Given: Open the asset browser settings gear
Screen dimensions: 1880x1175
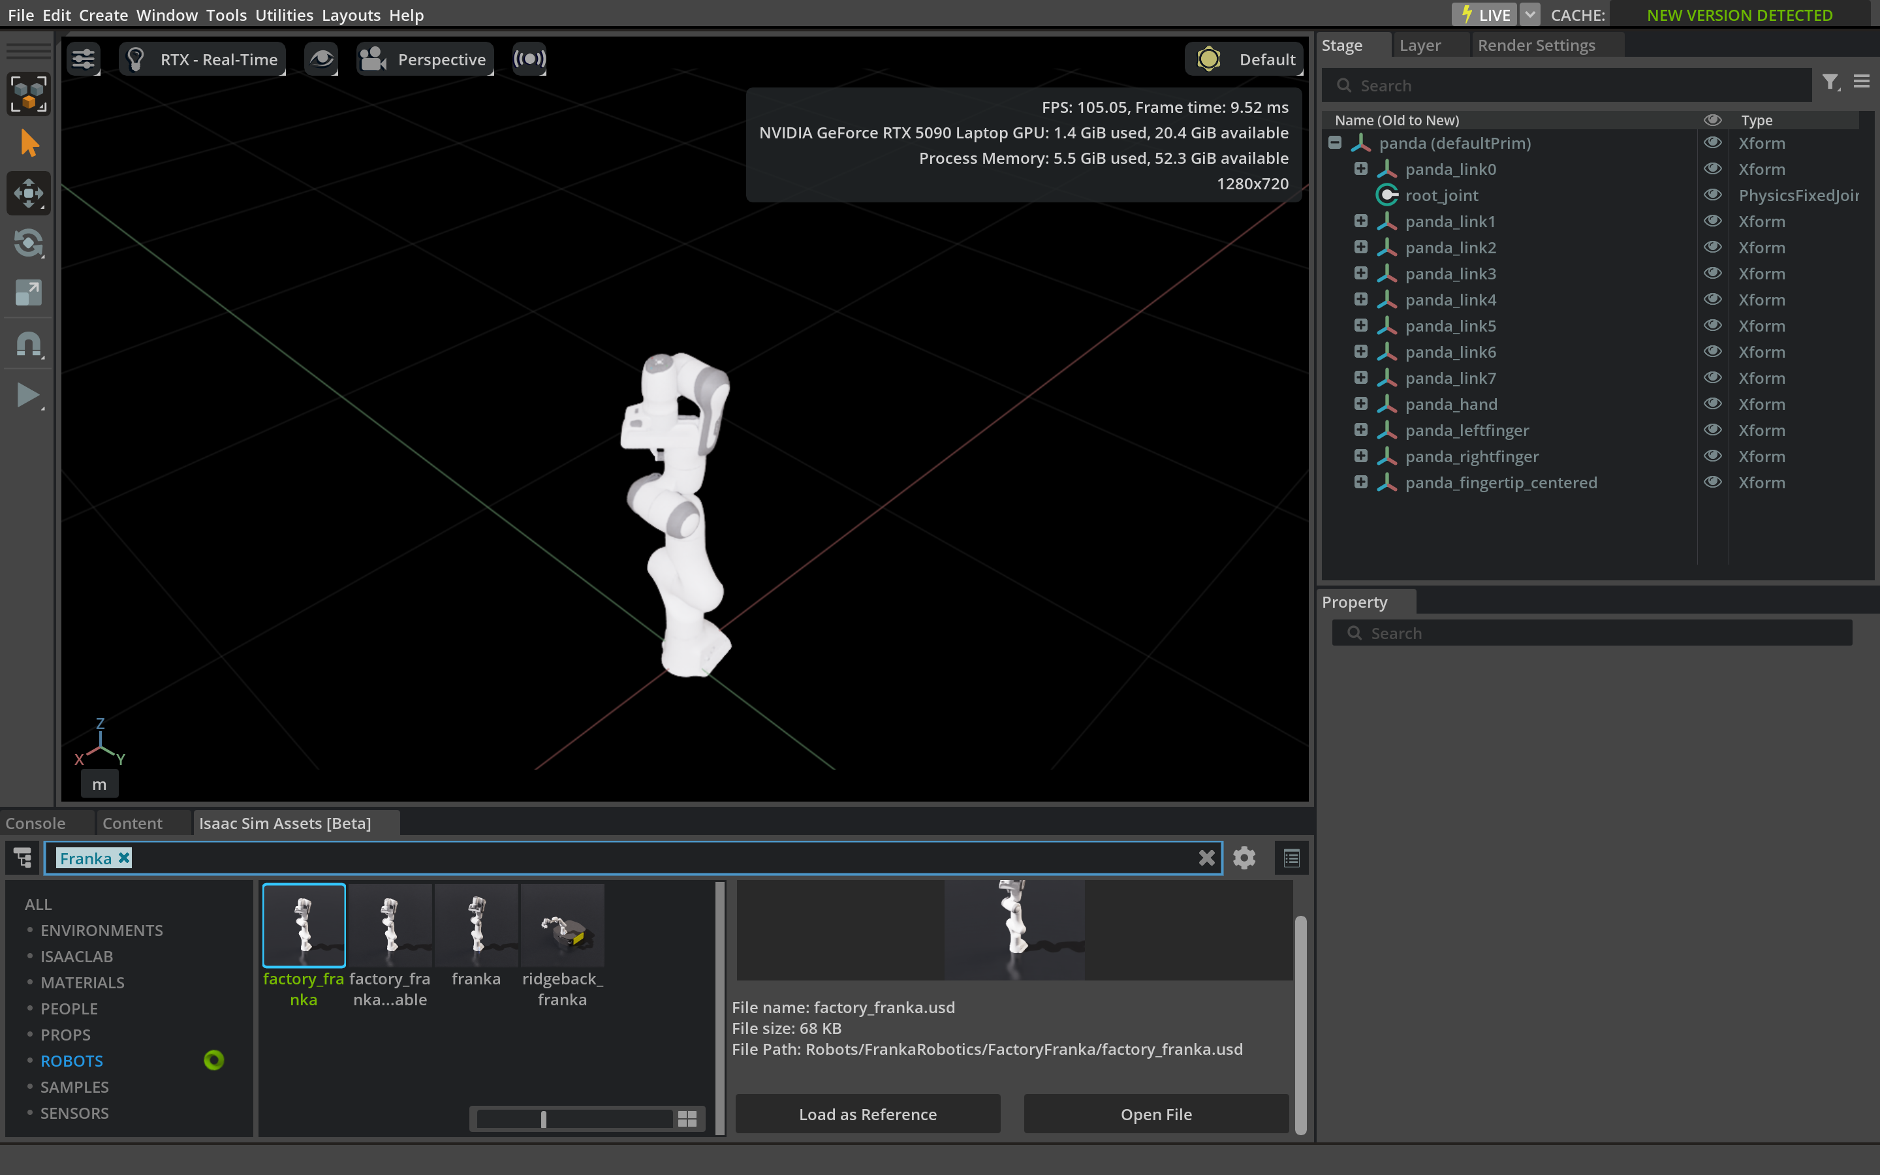Looking at the screenshot, I should 1244,858.
